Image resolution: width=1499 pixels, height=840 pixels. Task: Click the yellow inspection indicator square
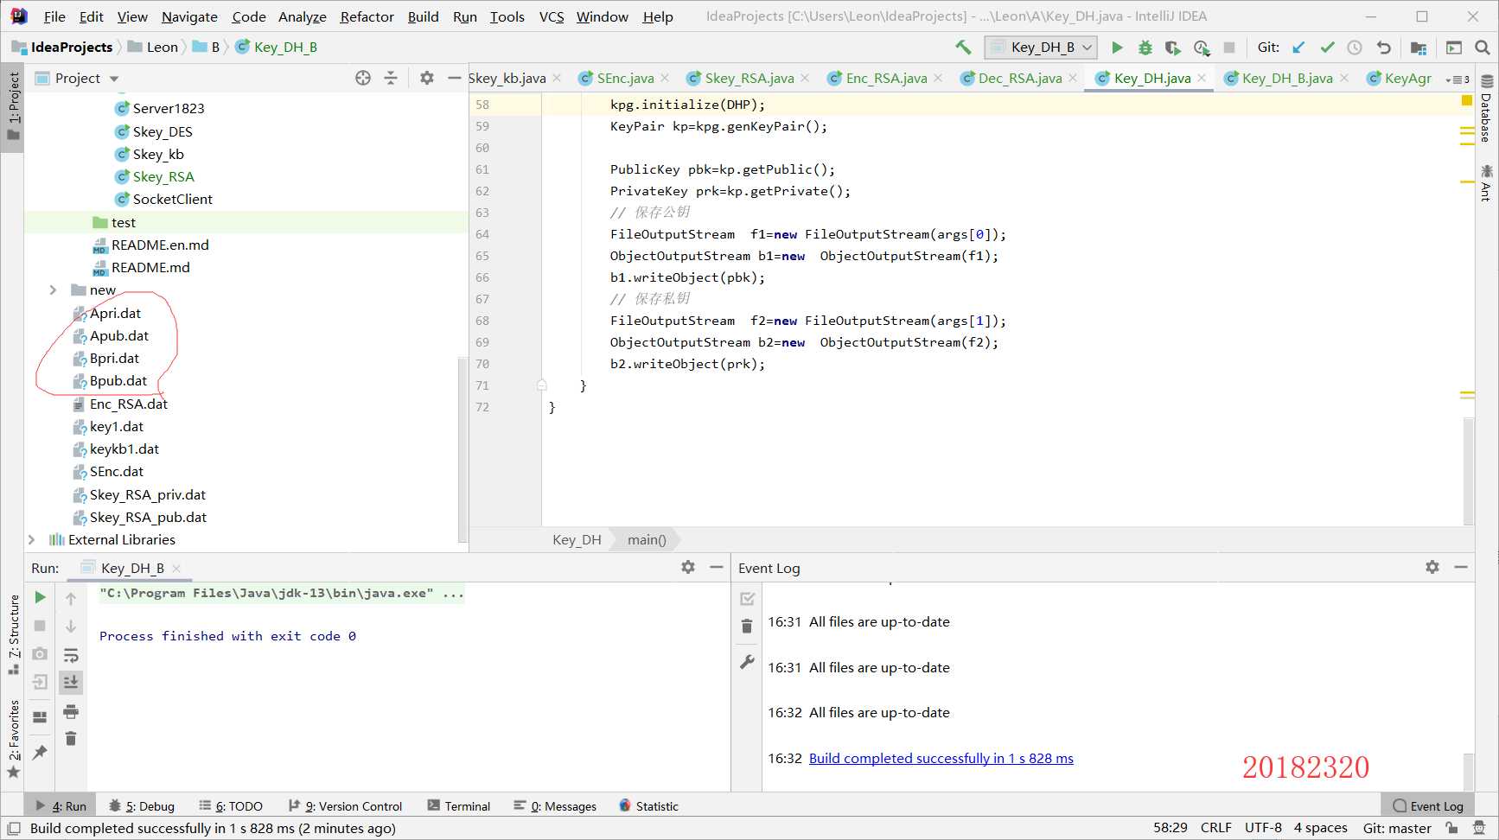pos(1467,100)
